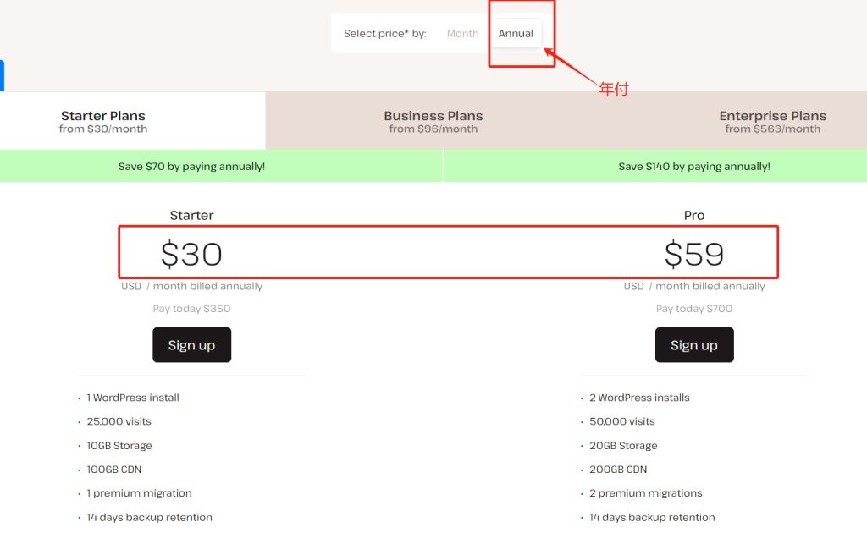
Task: Open the Business Plans tab
Action: (x=433, y=120)
